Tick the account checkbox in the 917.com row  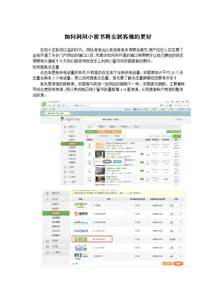(94, 256)
